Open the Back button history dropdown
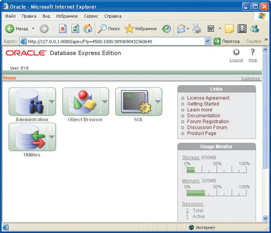271x233 pixels. coord(33,28)
